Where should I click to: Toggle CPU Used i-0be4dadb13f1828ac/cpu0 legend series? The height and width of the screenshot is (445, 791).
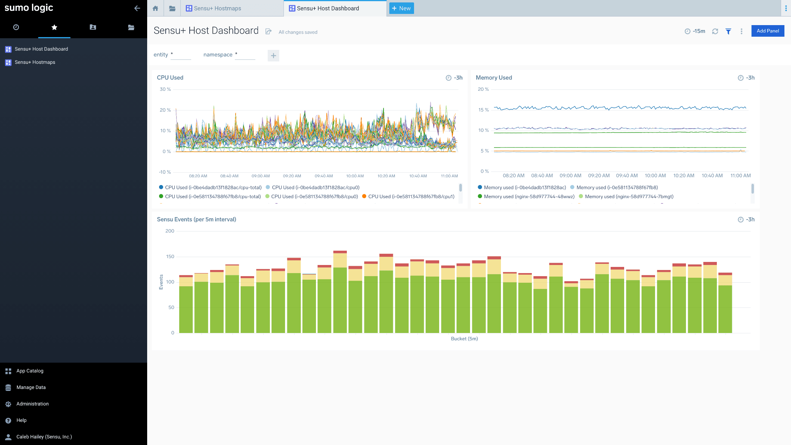[x=312, y=187]
